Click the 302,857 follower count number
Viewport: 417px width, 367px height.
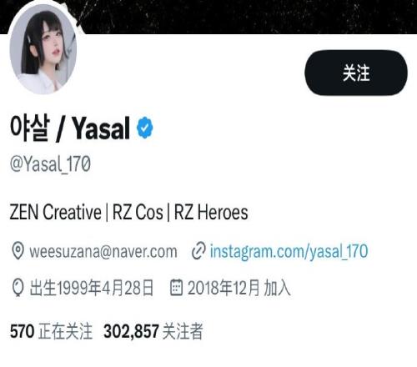click(x=131, y=331)
